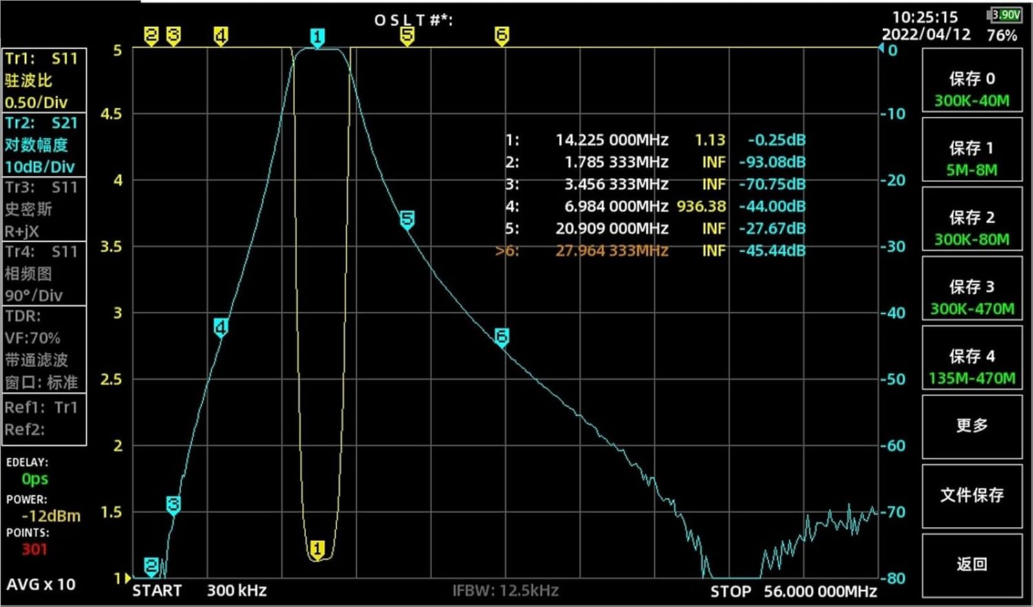Image resolution: width=1033 pixels, height=607 pixels.
Task: Recall 保存 0 300K-40M
Action: tap(972, 79)
